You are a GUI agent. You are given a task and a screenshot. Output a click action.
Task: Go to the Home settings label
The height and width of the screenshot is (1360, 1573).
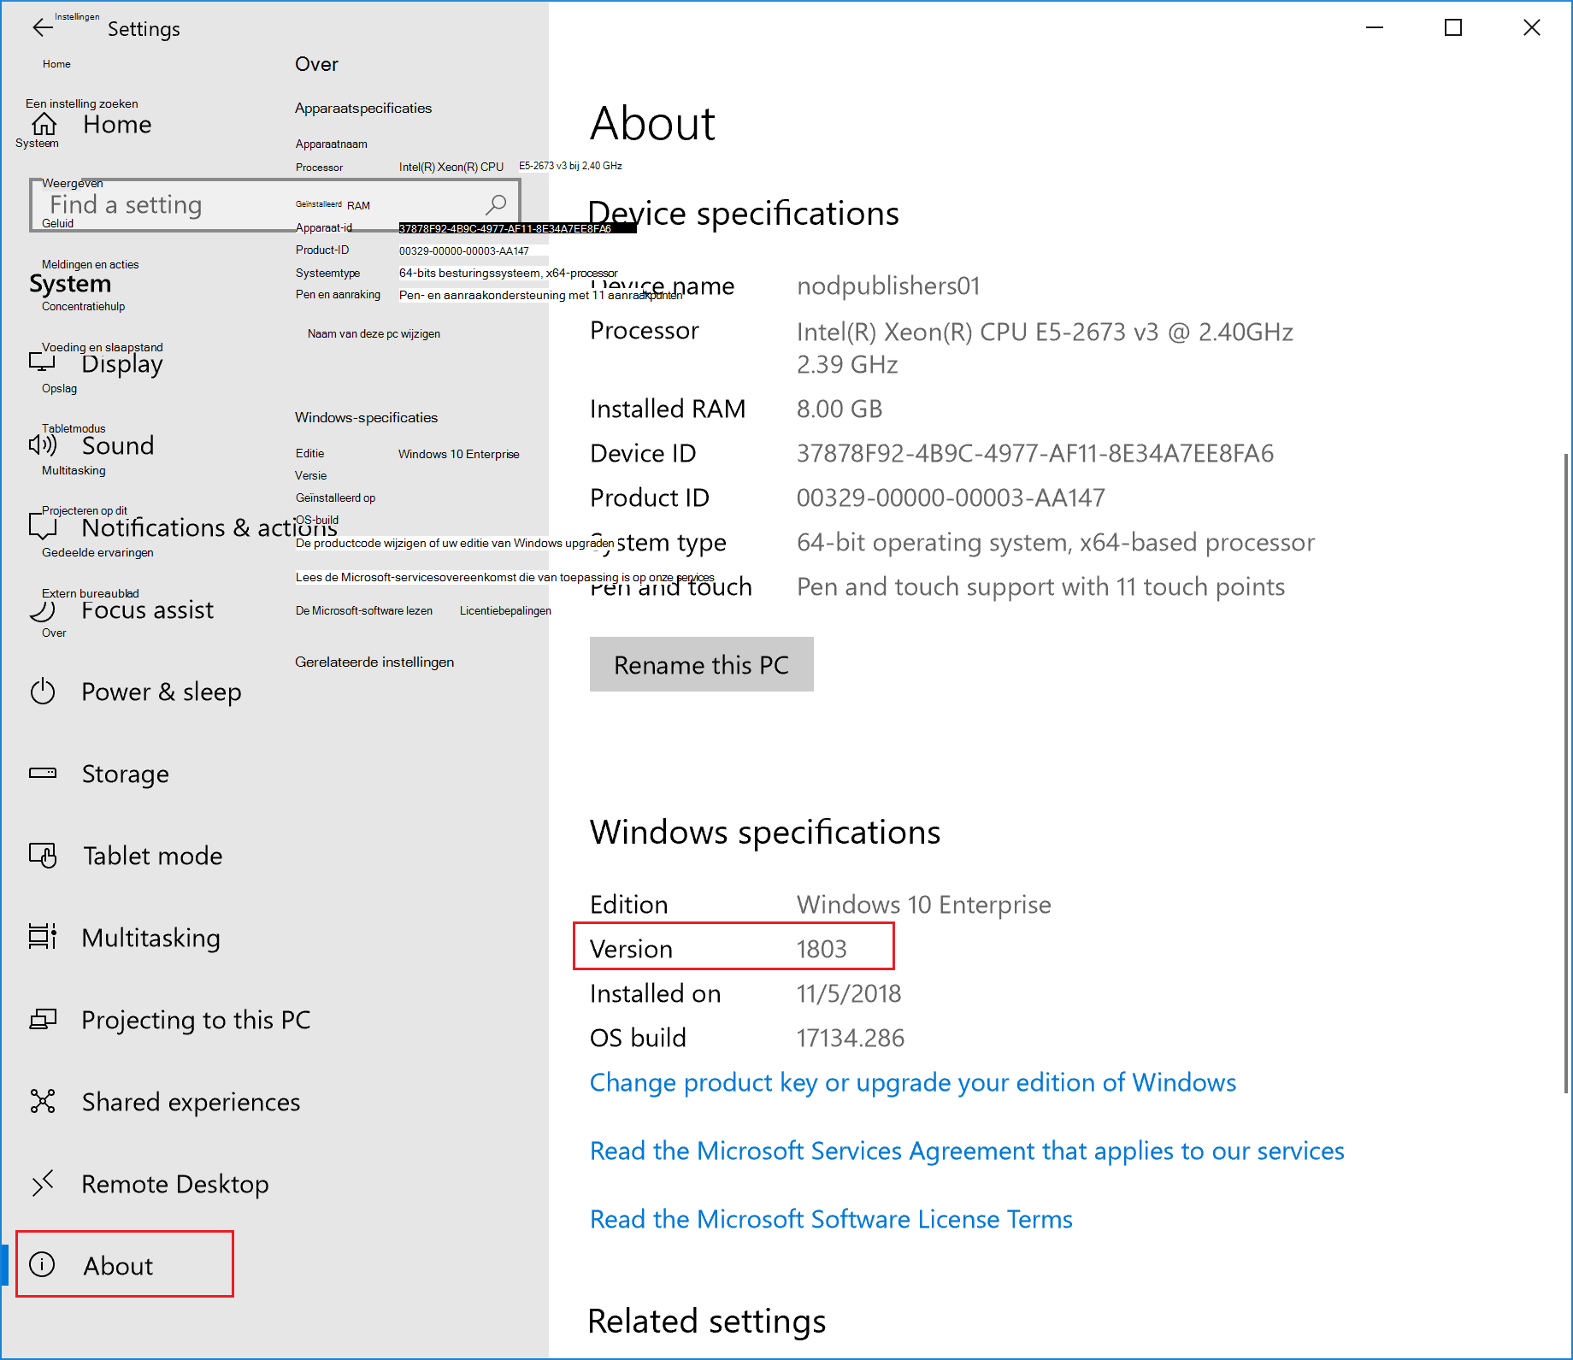click(117, 125)
